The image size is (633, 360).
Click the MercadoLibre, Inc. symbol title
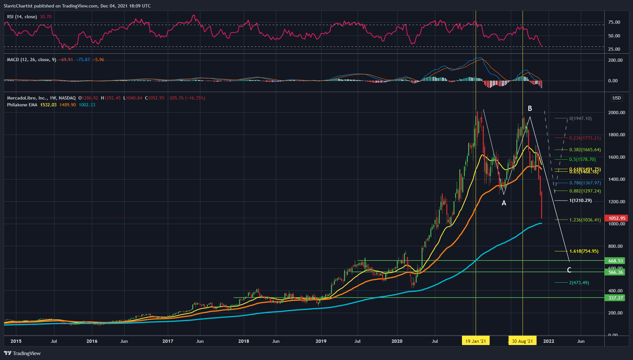27,98
